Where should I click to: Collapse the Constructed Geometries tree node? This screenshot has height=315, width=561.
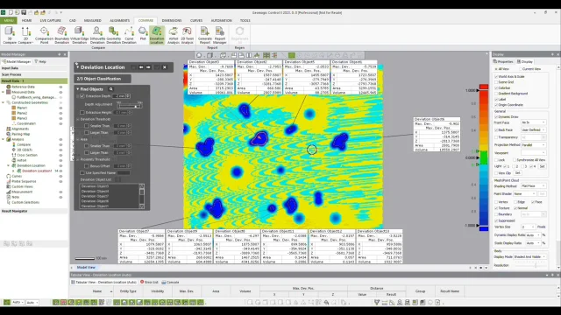pos(4,102)
